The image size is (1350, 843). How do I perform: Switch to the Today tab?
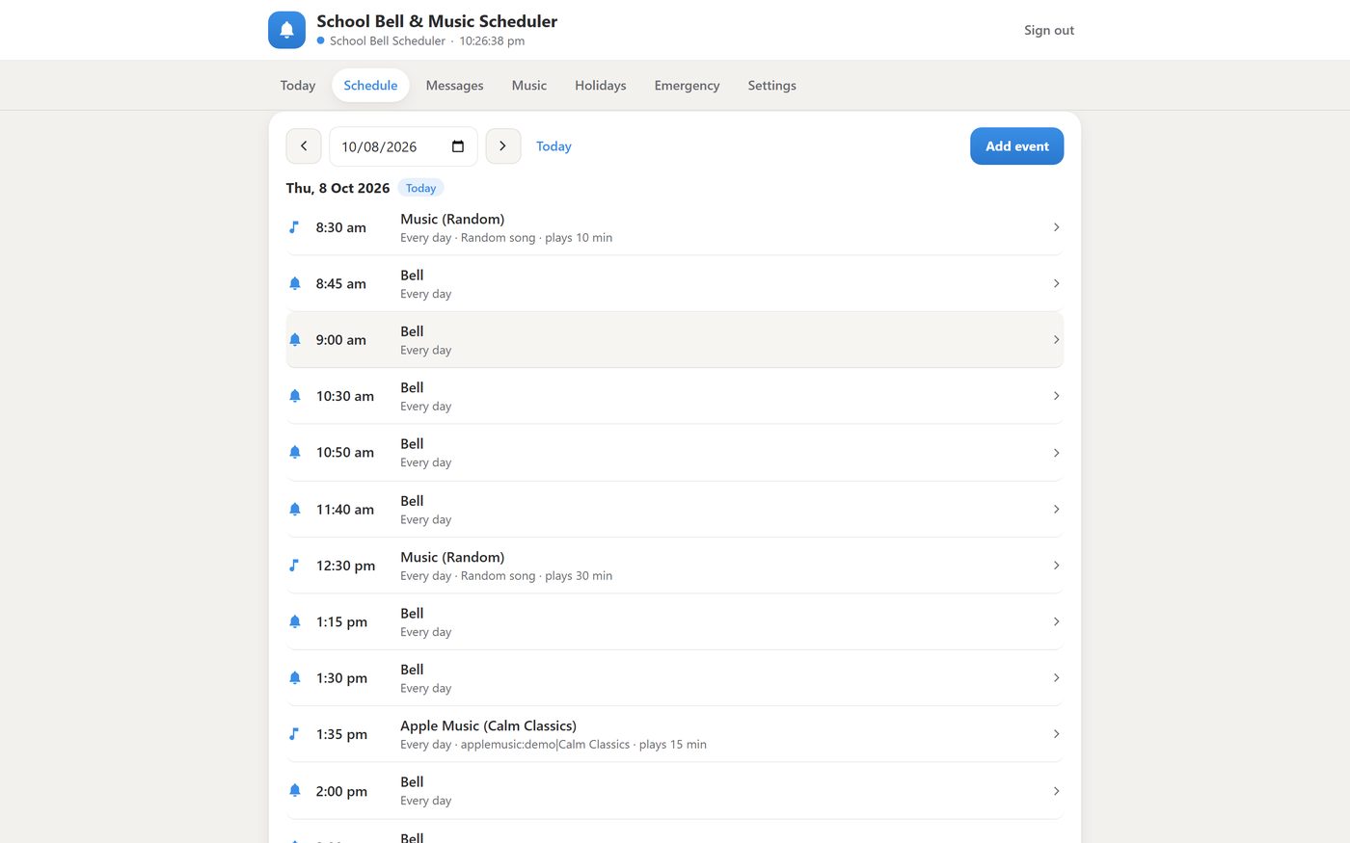click(x=298, y=85)
